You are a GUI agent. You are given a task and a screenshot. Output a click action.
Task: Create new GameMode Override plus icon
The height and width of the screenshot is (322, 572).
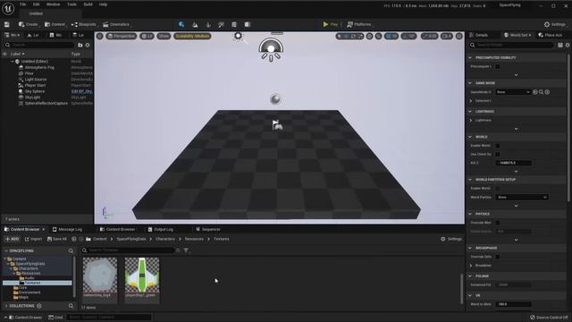pos(547,92)
